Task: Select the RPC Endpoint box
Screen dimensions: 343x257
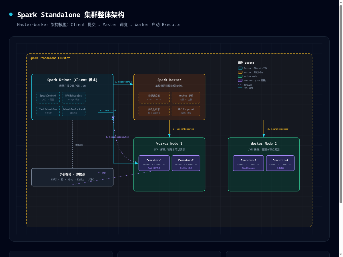Action: point(186,111)
